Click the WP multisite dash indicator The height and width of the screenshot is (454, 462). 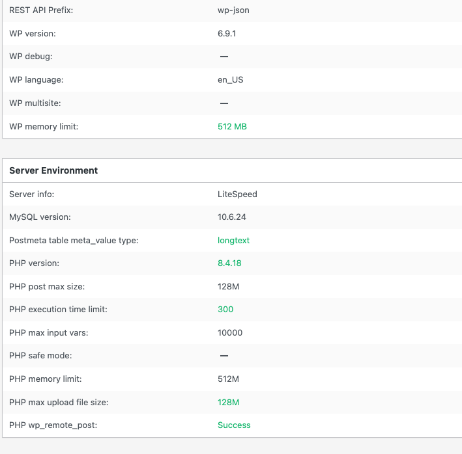[x=224, y=103]
